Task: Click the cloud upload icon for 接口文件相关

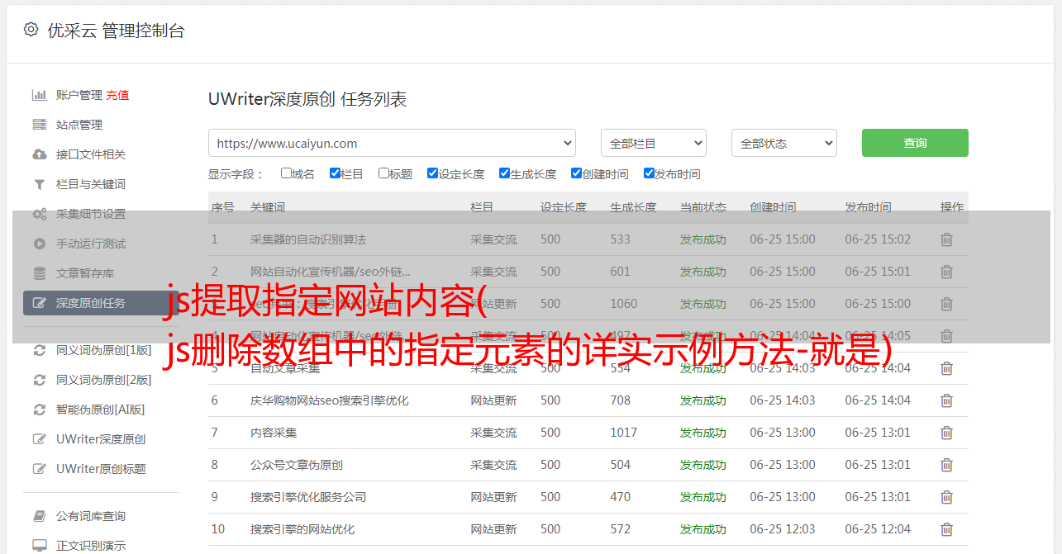Action: click(x=39, y=154)
